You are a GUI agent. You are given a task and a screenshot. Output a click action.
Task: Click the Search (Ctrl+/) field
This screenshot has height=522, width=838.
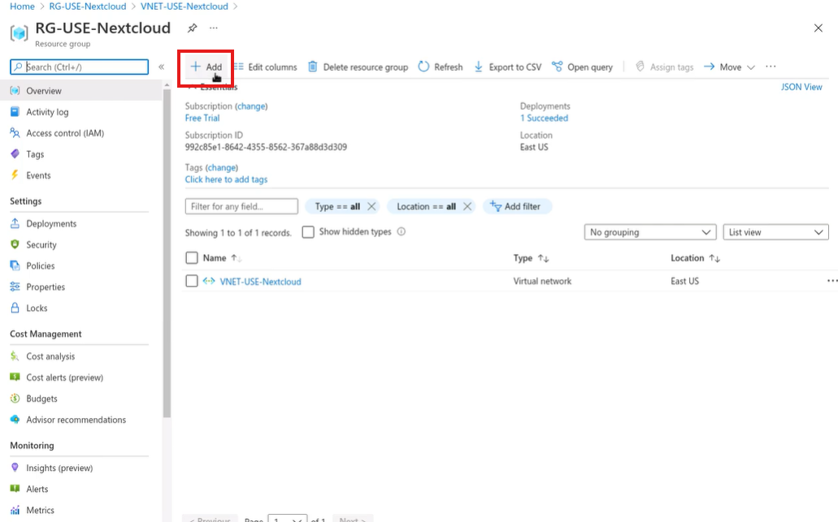tap(79, 67)
